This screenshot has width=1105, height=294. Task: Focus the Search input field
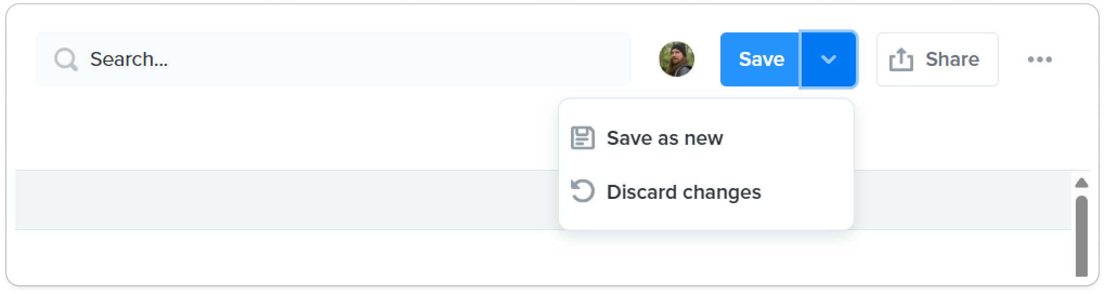click(333, 59)
